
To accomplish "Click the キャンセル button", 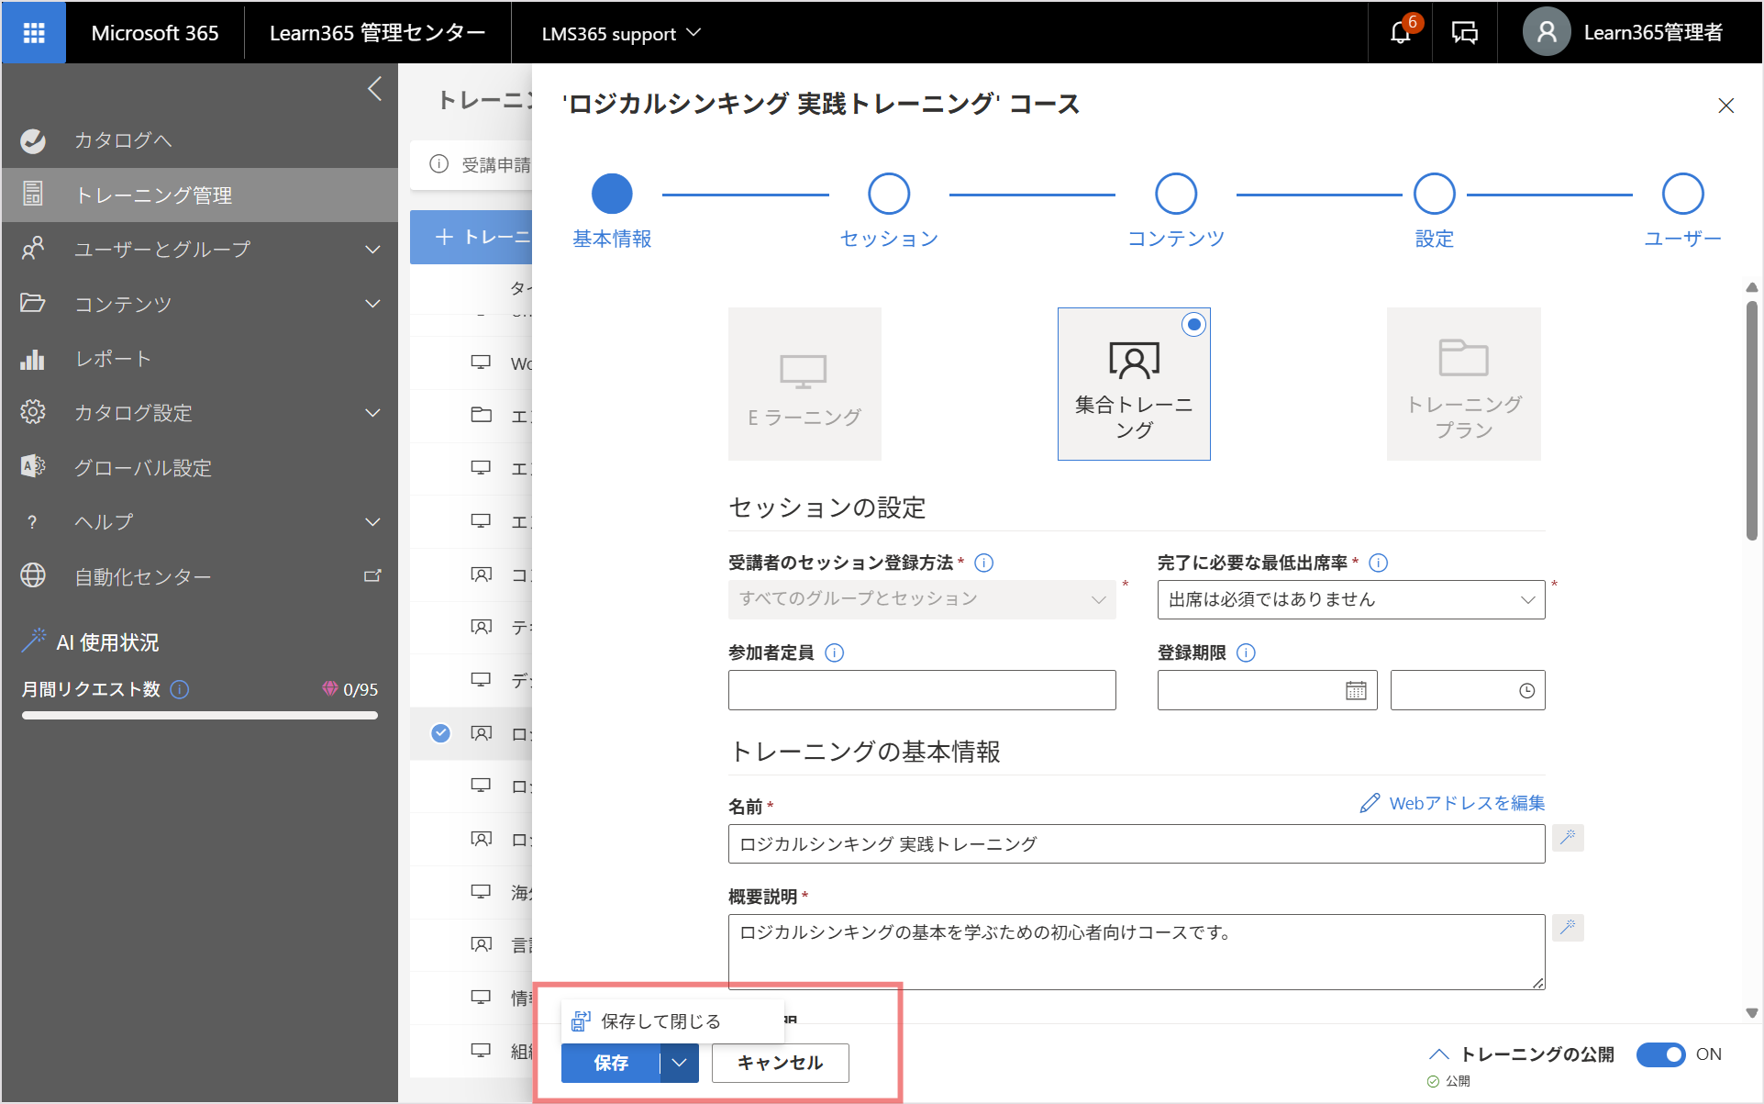I will click(780, 1063).
